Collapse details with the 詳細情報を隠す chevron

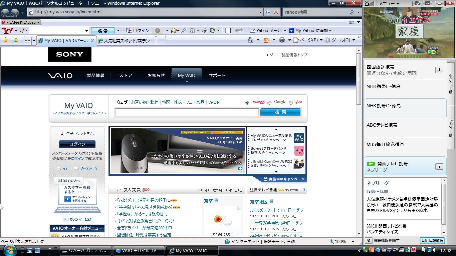click(368, 240)
